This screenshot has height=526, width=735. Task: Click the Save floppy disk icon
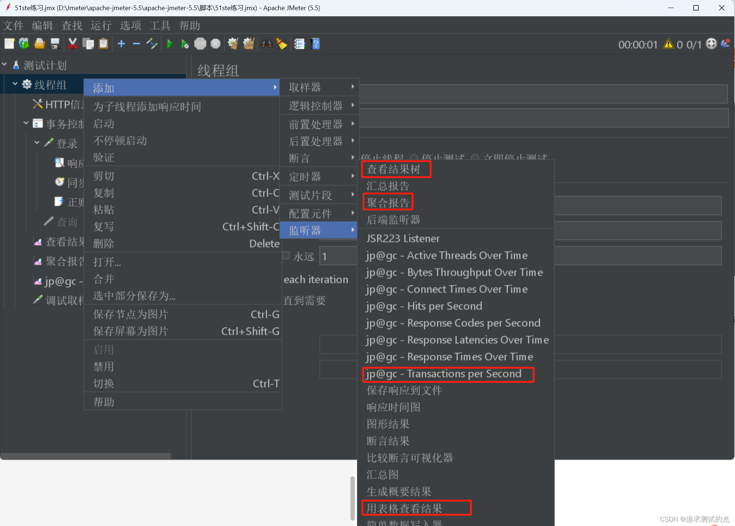pos(55,44)
